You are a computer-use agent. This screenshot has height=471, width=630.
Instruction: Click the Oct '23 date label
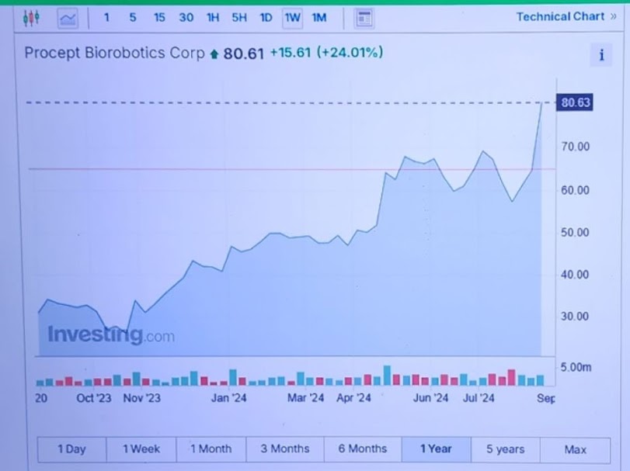pos(94,398)
